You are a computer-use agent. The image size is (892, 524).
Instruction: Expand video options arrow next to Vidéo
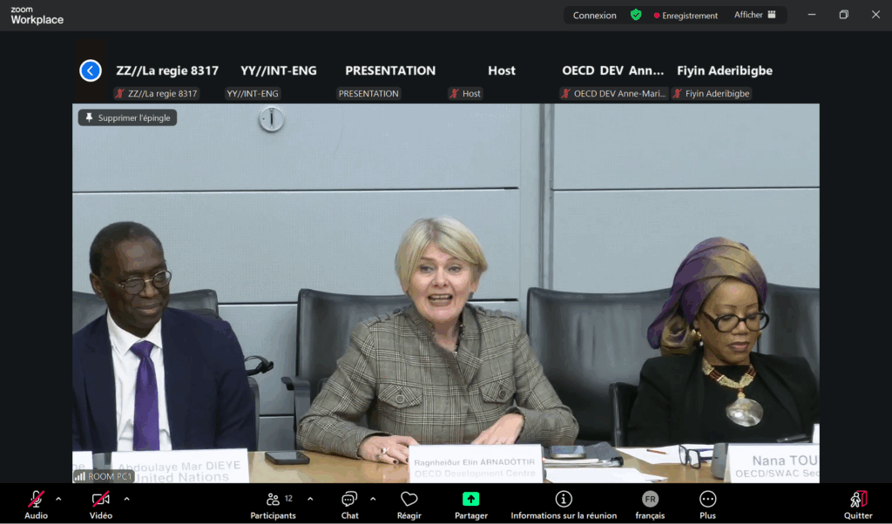[126, 499]
